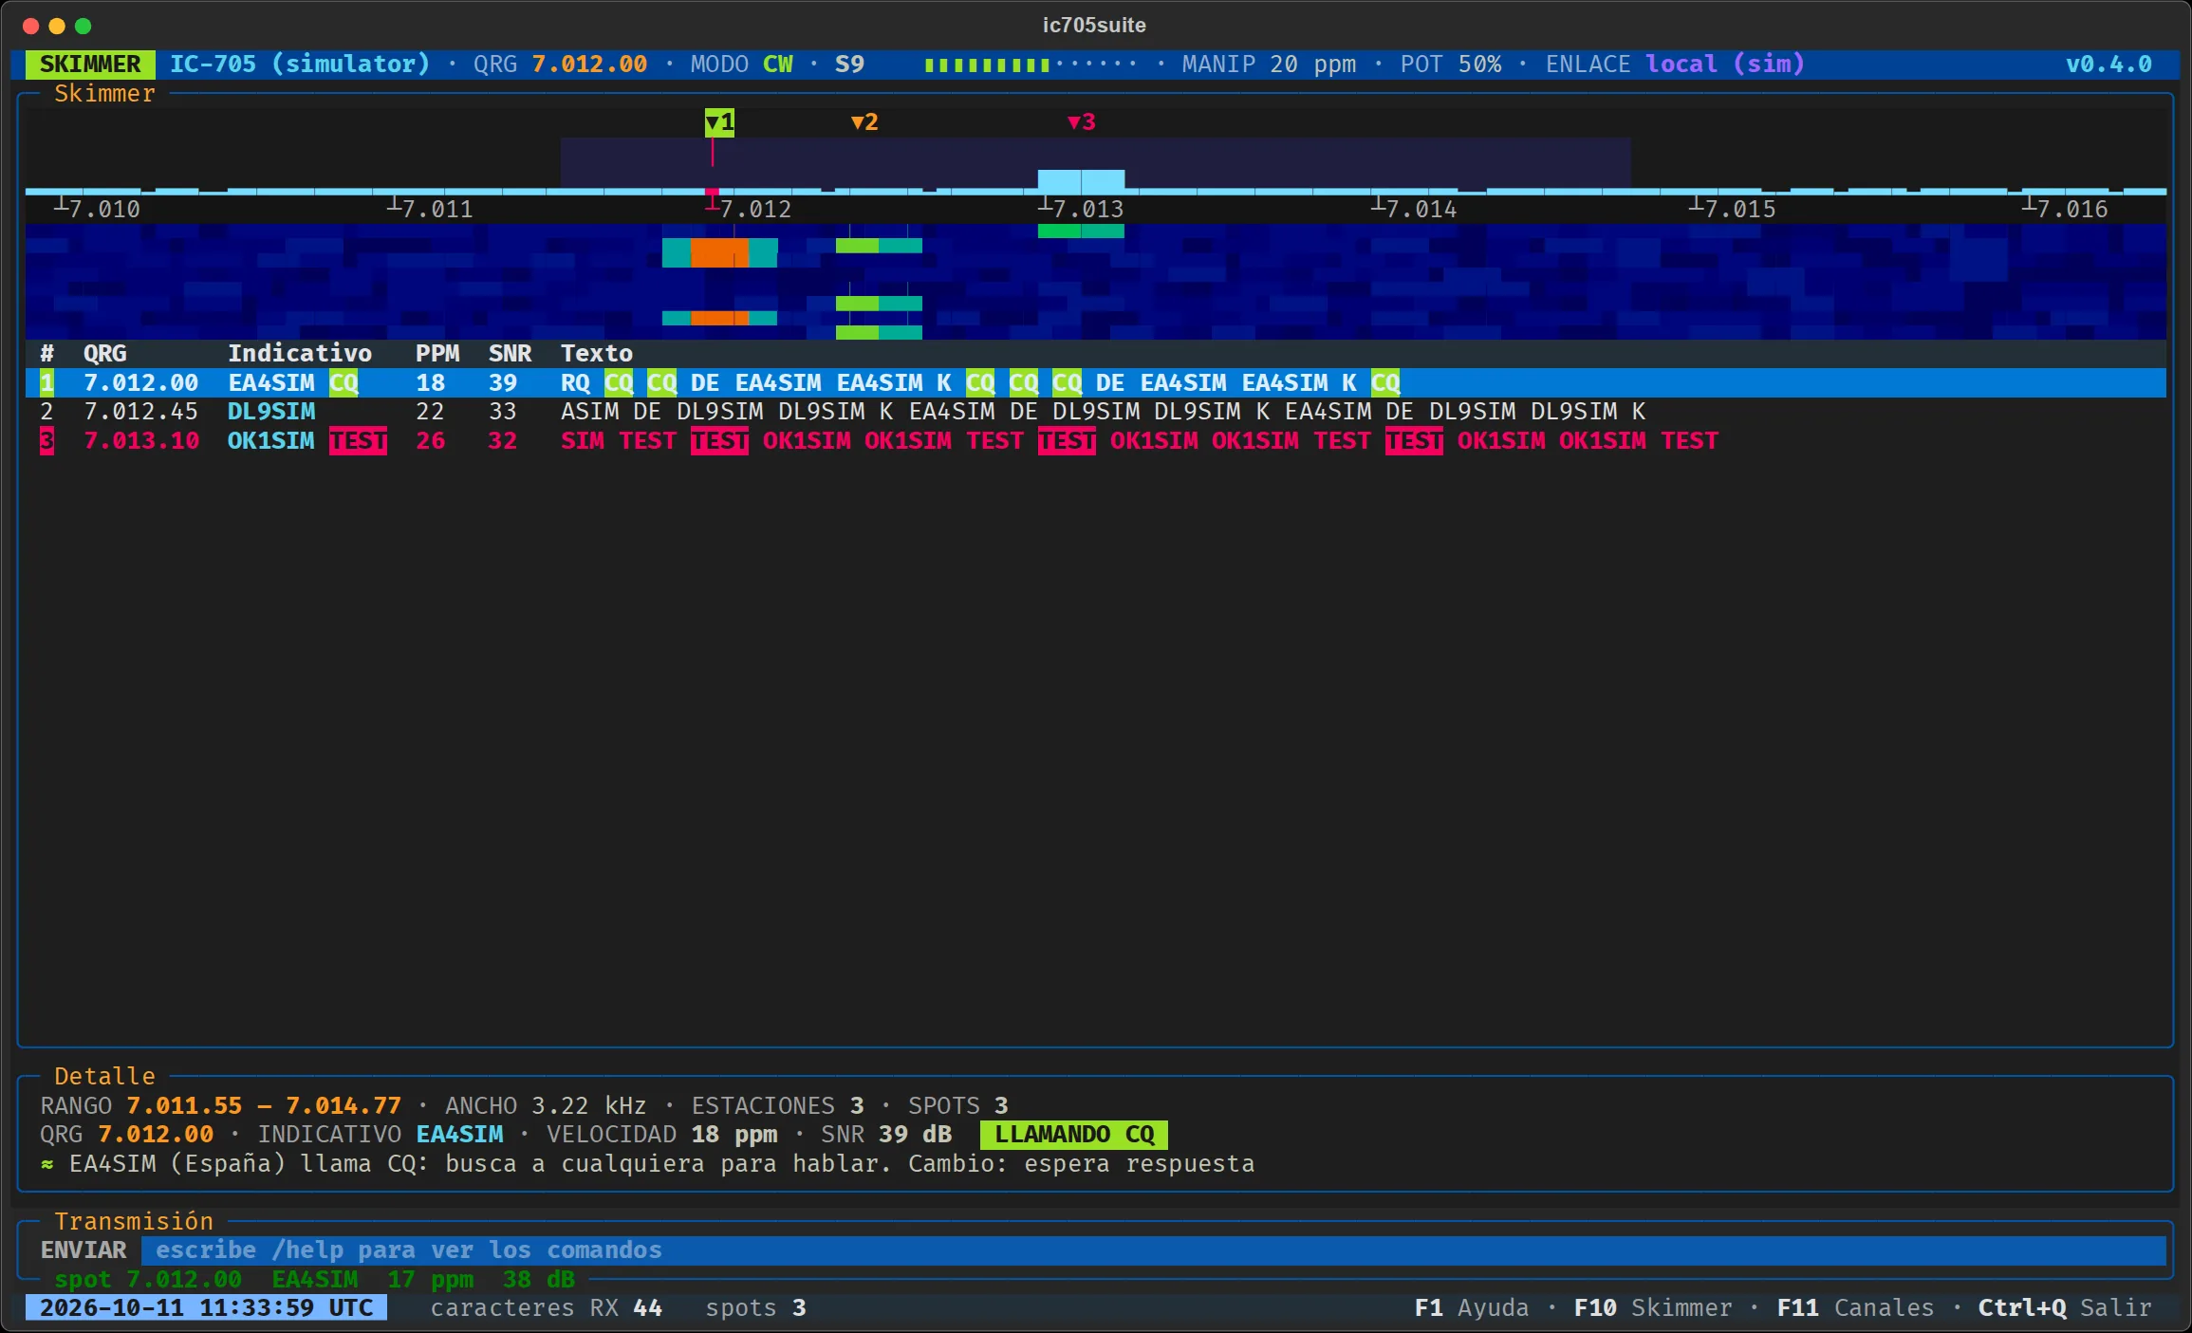This screenshot has width=2192, height=1333.
Task: Focus the ENVIAR transmit input field
Action: pyautogui.click(x=1154, y=1250)
